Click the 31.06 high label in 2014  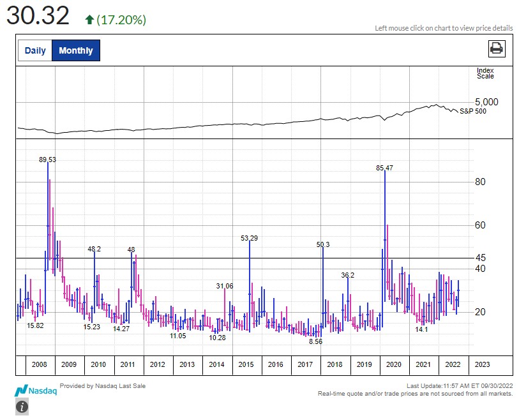[225, 286]
